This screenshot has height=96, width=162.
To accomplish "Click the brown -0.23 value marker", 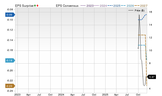I will click(x=10, y=86).
